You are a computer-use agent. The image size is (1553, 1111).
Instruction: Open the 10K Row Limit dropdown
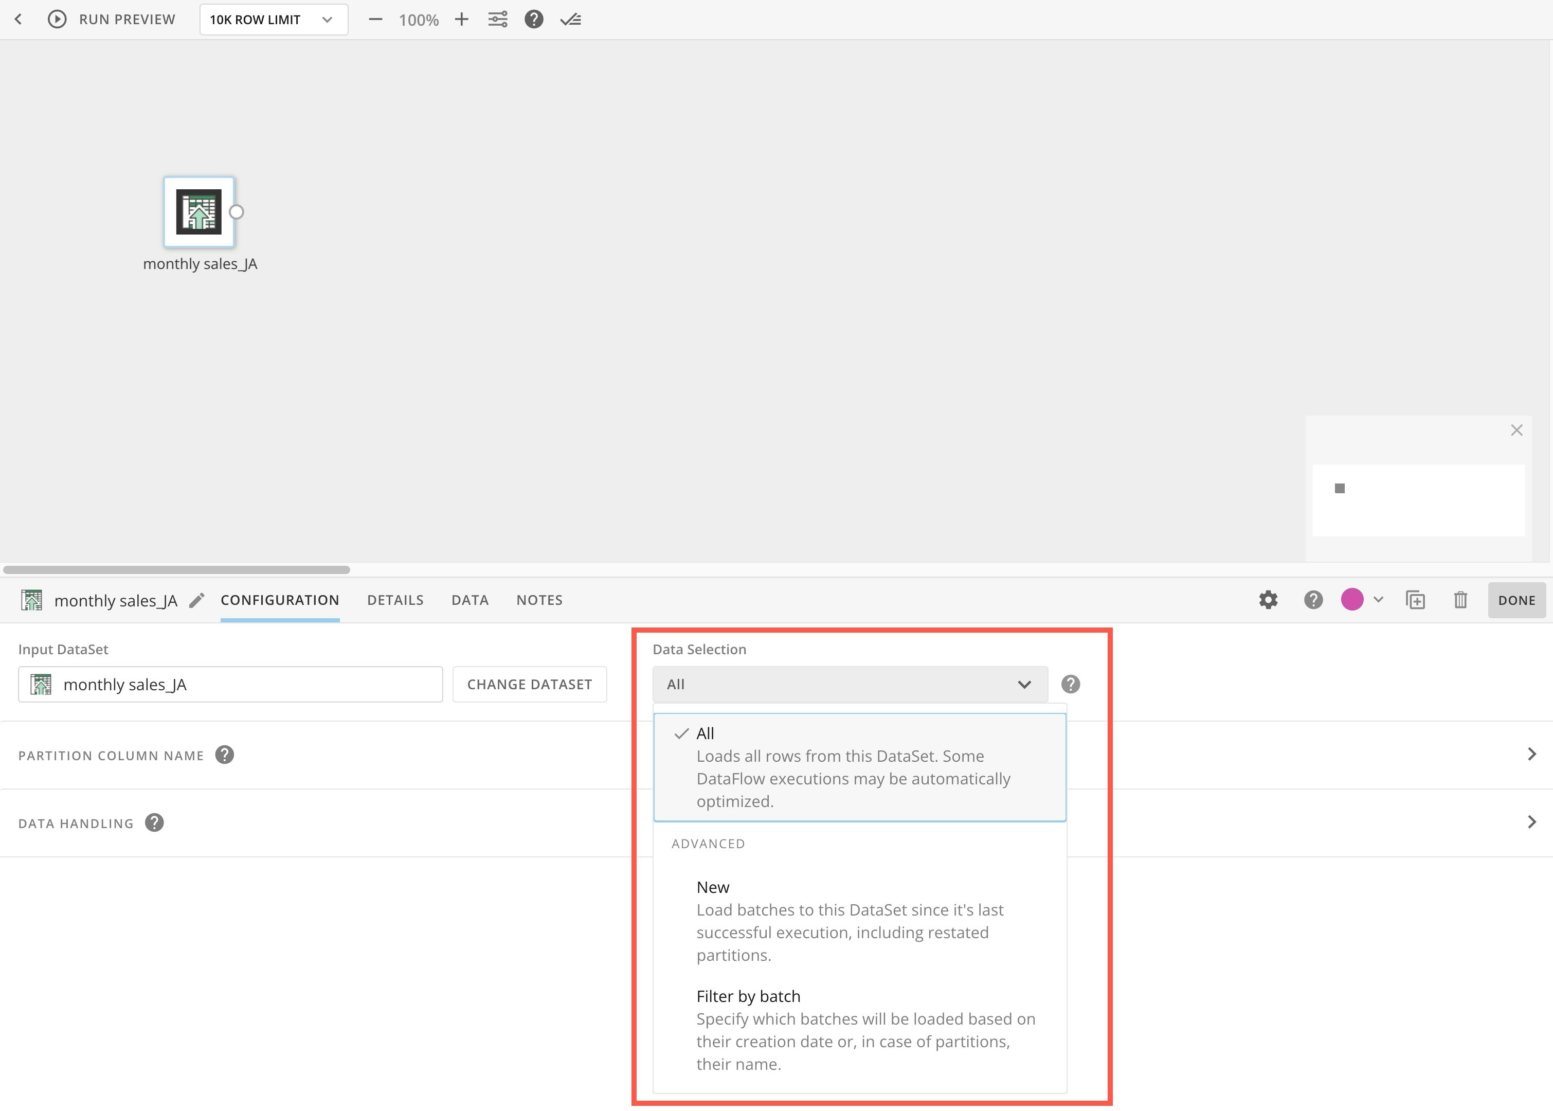(274, 19)
